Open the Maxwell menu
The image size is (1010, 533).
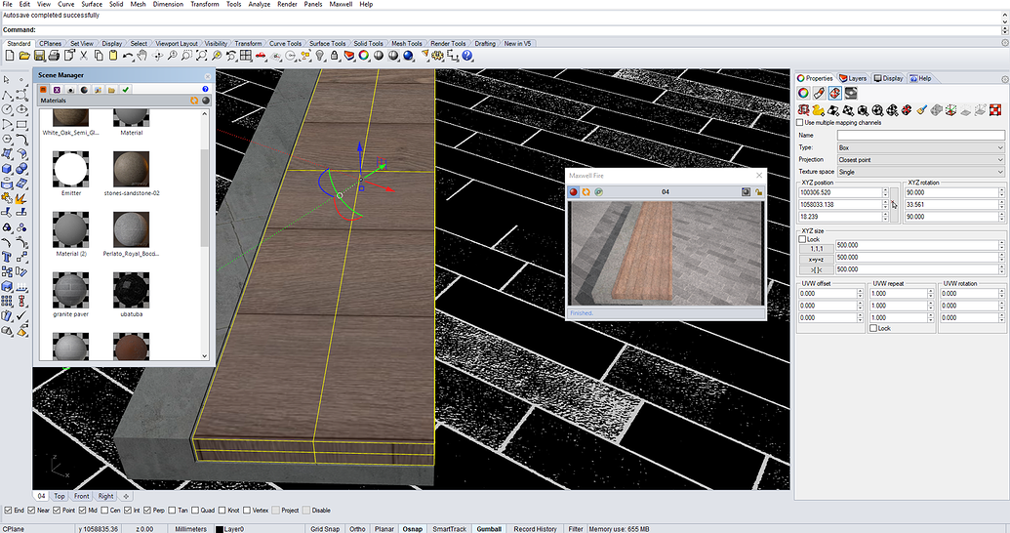click(341, 4)
